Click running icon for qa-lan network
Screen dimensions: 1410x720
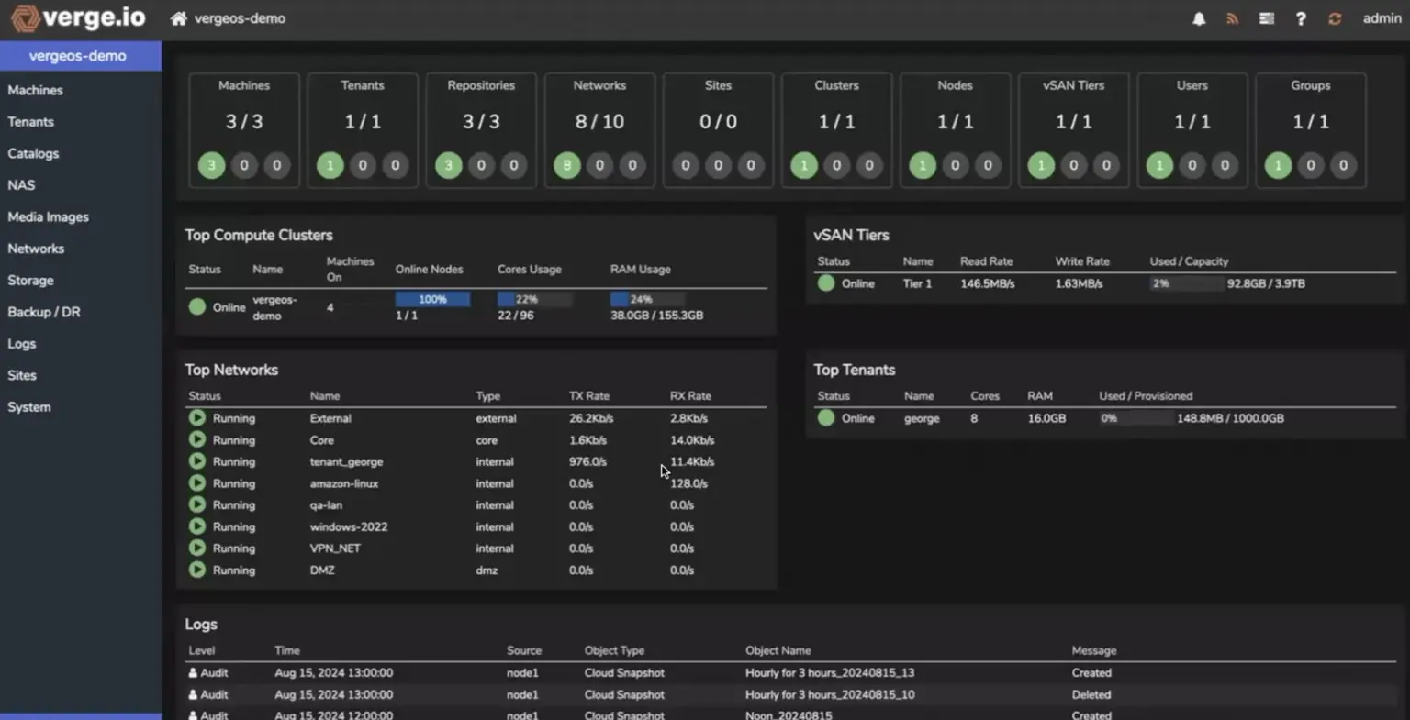pos(197,504)
